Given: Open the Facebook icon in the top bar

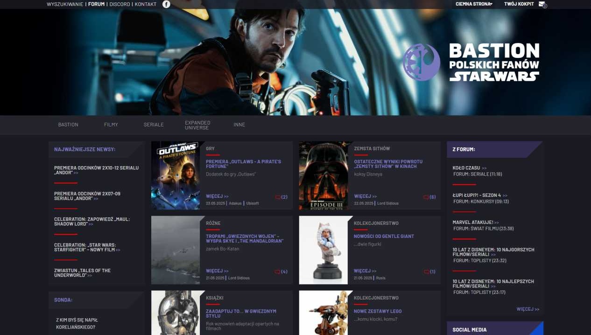Looking at the screenshot, I should (x=166, y=4).
